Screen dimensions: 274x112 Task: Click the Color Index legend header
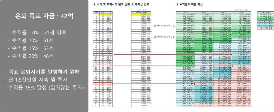point(265,12)
